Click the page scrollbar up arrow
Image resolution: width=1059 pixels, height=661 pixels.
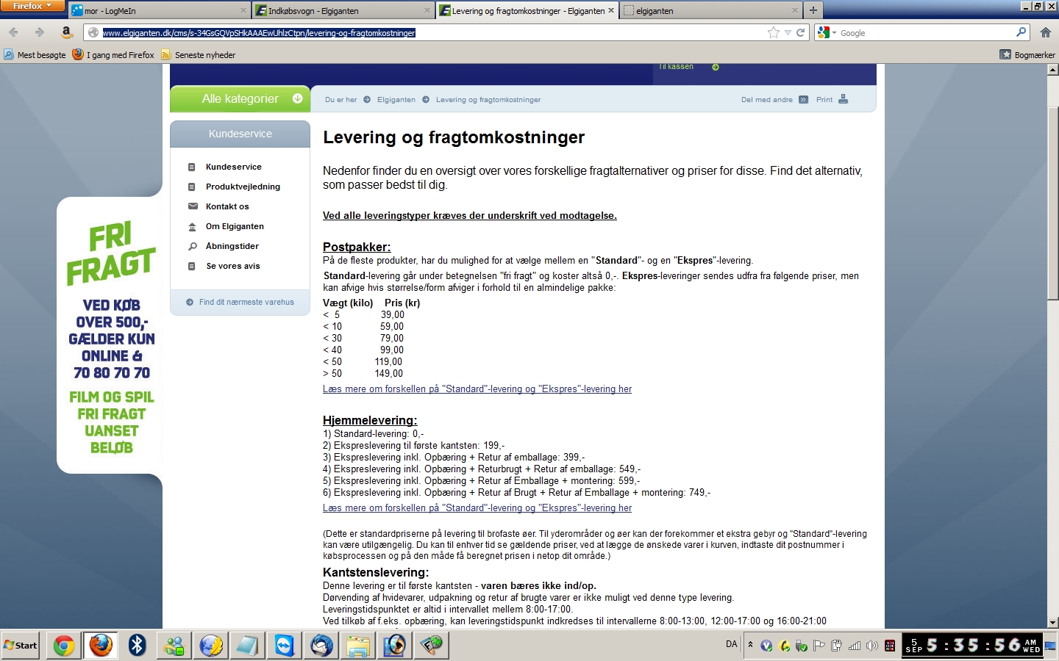click(1052, 70)
